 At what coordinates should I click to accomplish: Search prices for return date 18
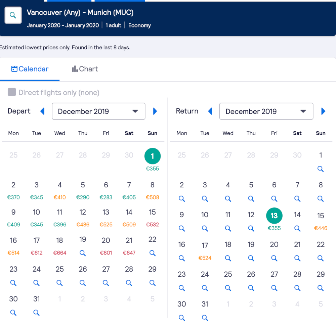[x=228, y=258]
